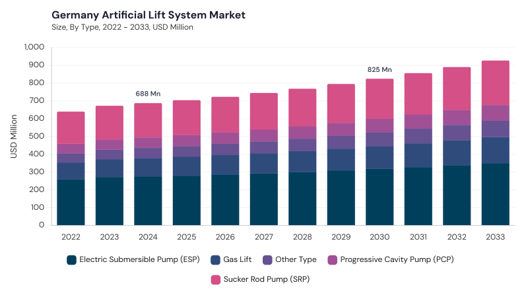The width and height of the screenshot is (528, 297).
Task: Click the 300 y-axis tick label
Action: (x=36, y=172)
